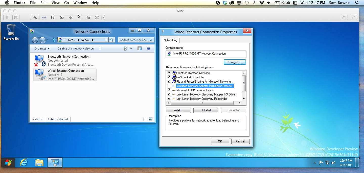
Task: Toggle the preview pane icon
Action: [140, 48]
